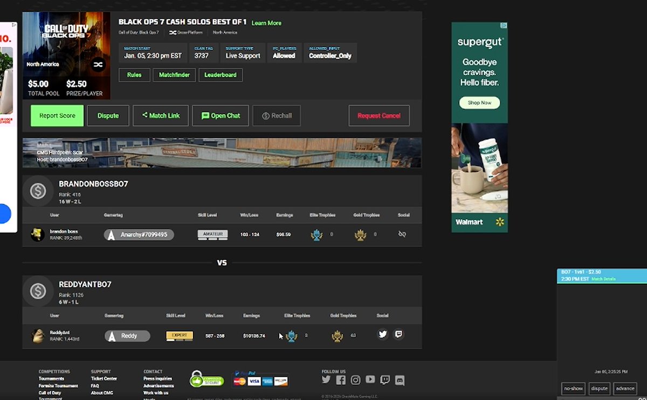647x400 pixels.
Task: Open the footer Discord icon
Action: tap(400, 380)
